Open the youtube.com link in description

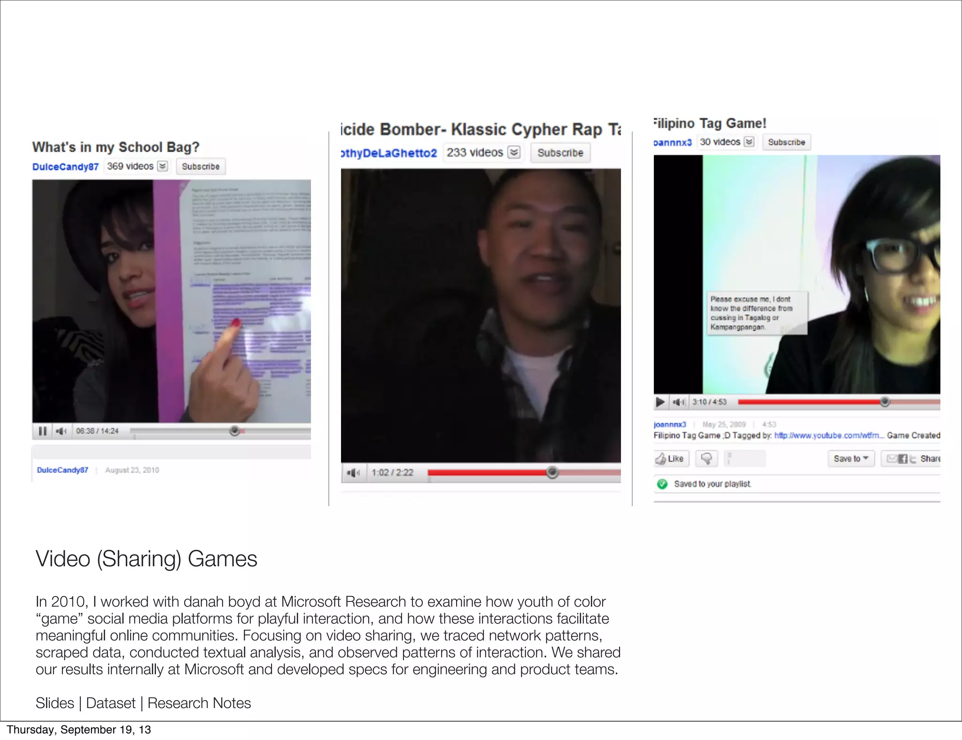click(829, 436)
